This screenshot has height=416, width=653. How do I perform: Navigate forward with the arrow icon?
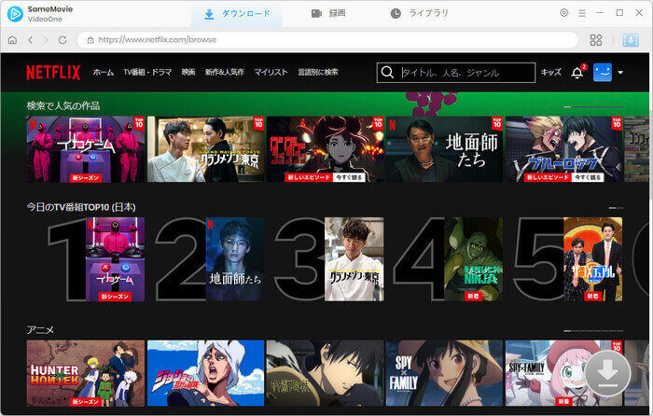[47, 40]
